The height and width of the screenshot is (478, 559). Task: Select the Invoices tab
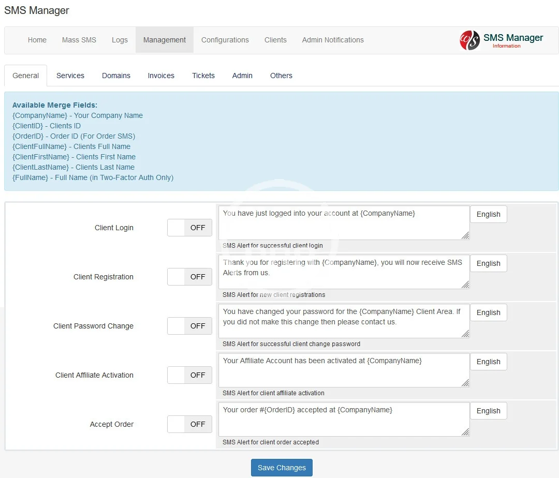[161, 76]
